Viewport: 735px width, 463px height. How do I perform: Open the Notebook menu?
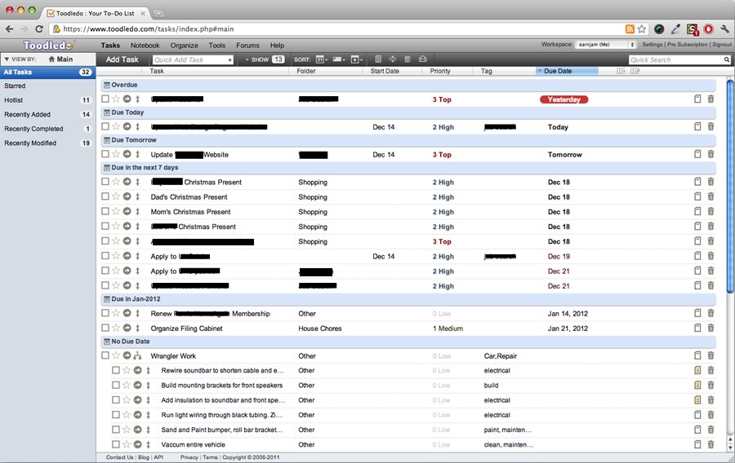(x=145, y=46)
